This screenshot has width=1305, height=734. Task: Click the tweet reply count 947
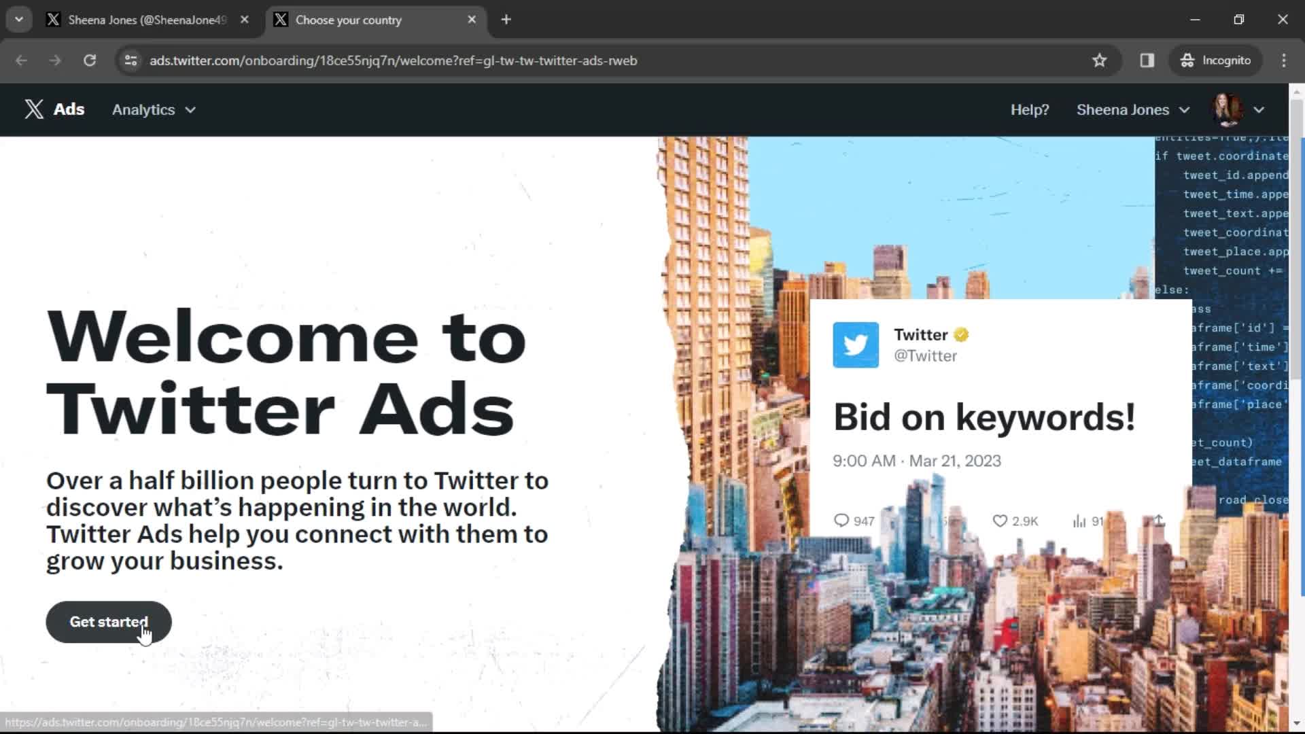pos(852,520)
